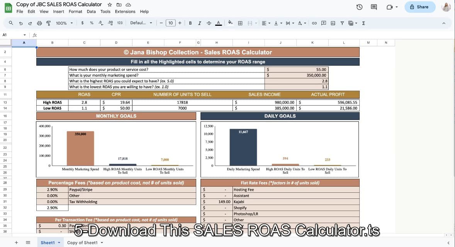Open the Extensions menu
This screenshot has height=247, width=455.
[125, 12]
